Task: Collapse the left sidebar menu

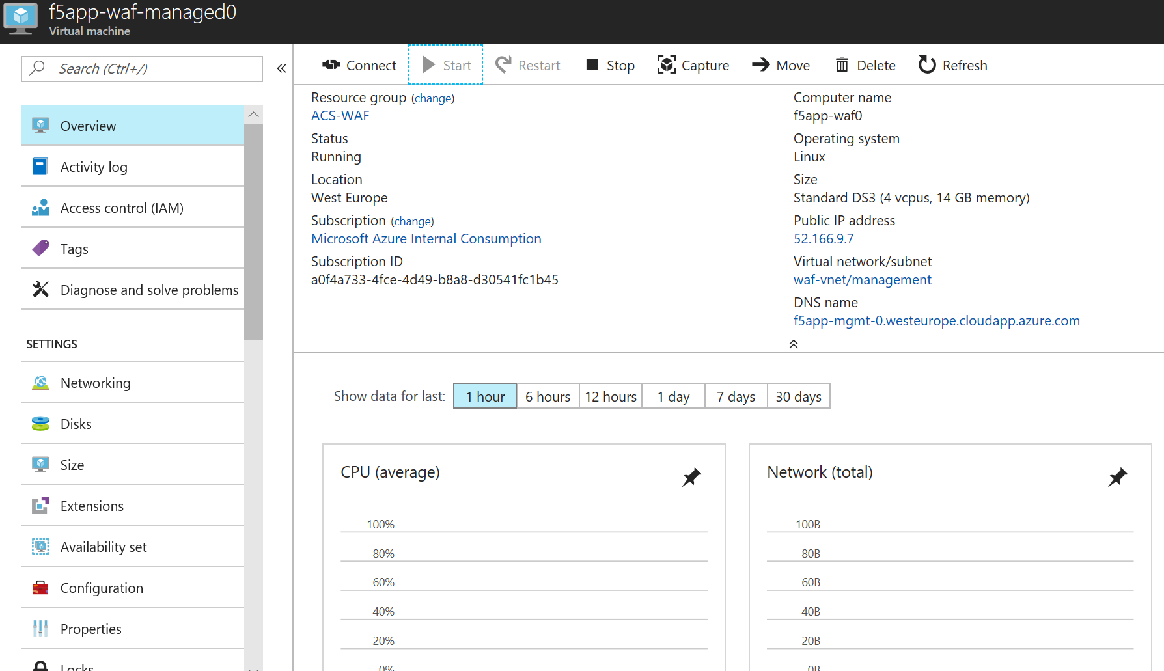Action: 281,68
